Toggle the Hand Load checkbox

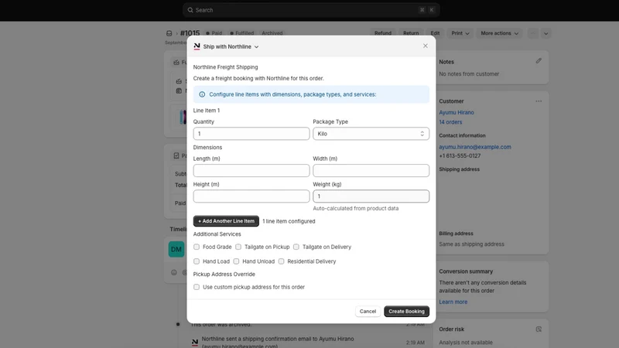pos(197,261)
